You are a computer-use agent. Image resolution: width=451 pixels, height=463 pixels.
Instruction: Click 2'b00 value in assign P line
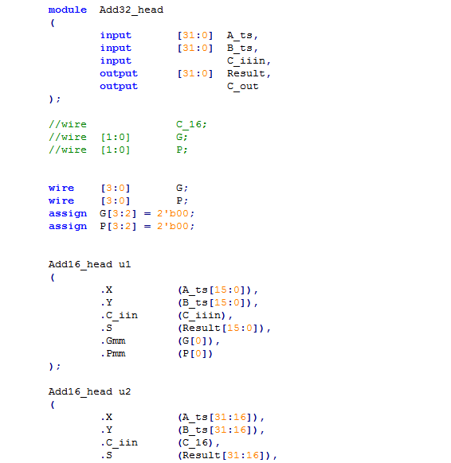point(175,226)
